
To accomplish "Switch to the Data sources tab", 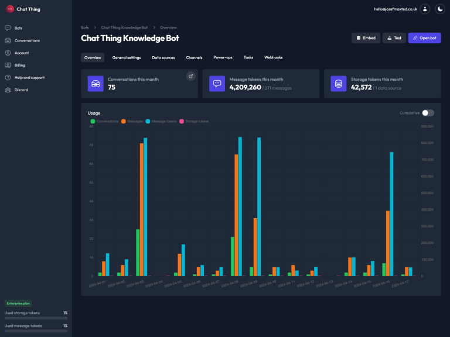I will [163, 58].
